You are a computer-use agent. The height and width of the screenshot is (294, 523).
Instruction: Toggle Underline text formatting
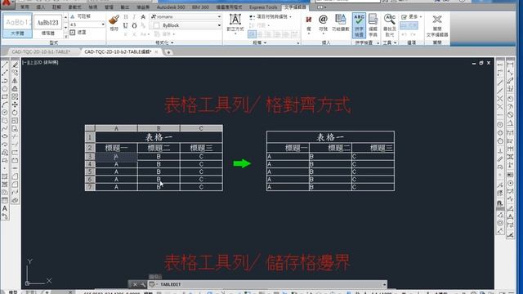[125, 25]
